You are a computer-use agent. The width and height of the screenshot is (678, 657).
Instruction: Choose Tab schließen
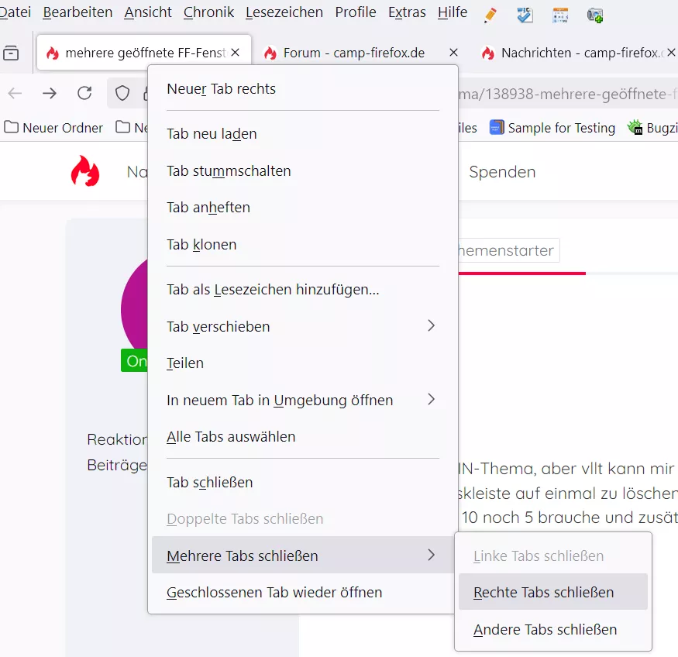tap(303, 483)
